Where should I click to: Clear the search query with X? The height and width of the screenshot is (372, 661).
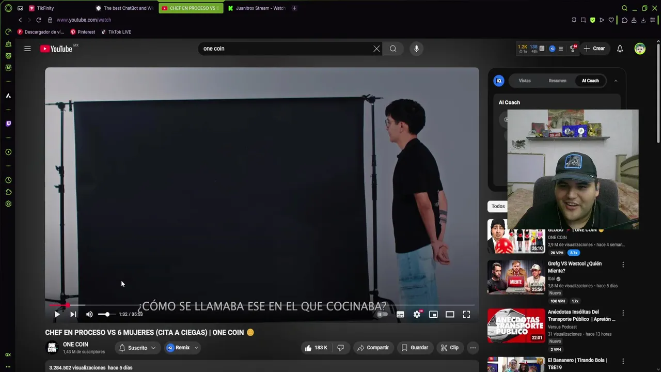click(376, 49)
